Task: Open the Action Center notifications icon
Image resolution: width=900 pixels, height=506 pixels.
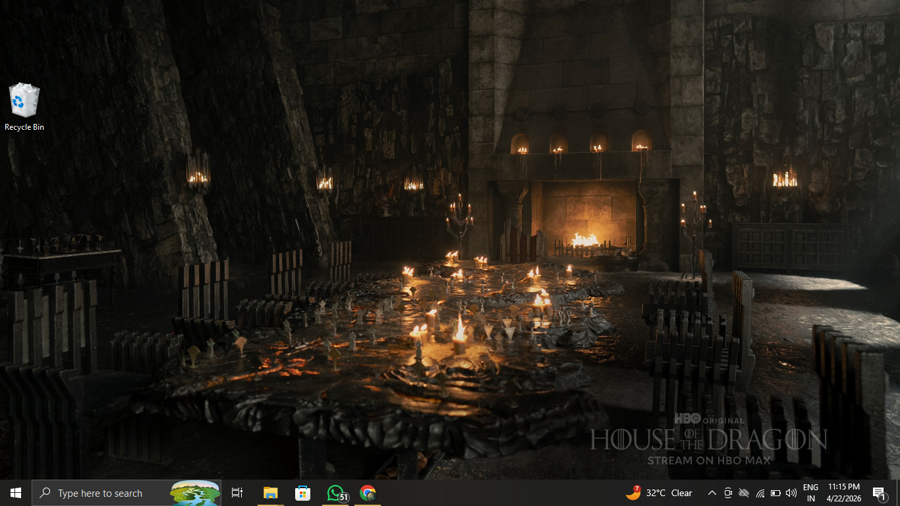Action: (x=880, y=493)
